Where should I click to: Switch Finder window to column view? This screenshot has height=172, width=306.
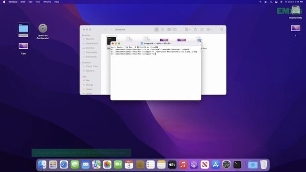coord(169,29)
